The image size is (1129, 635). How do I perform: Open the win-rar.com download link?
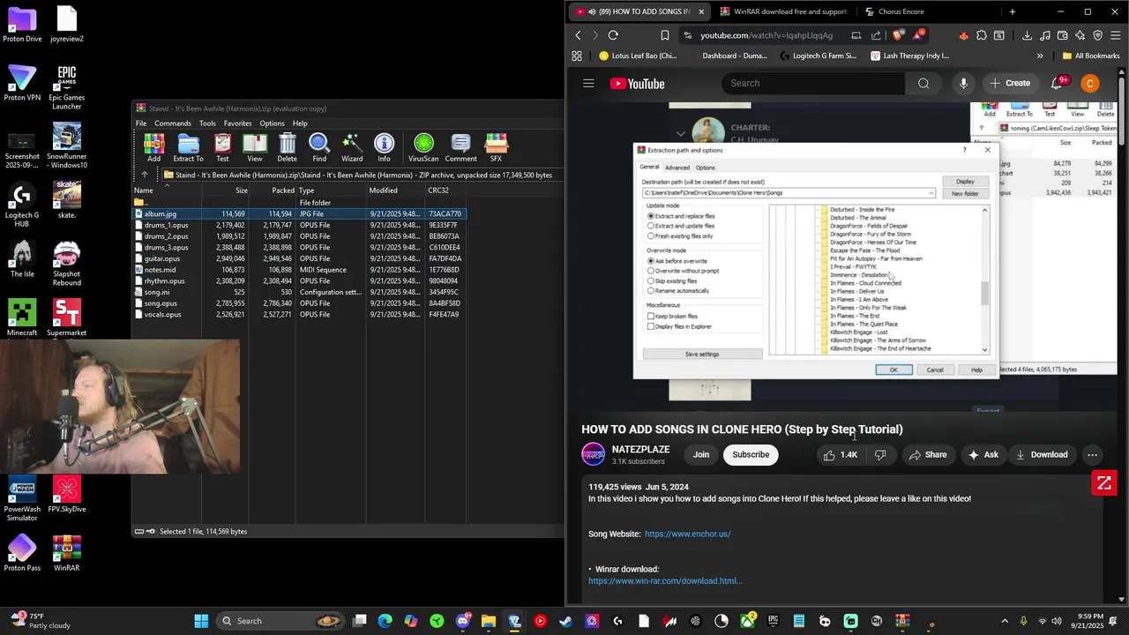pyautogui.click(x=665, y=580)
